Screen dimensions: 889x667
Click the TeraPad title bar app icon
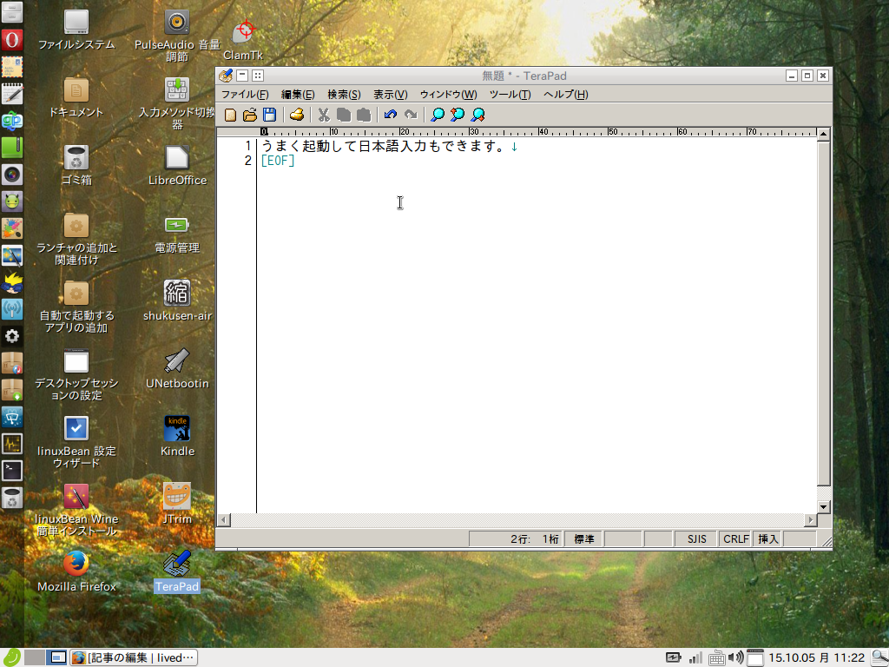(x=226, y=76)
